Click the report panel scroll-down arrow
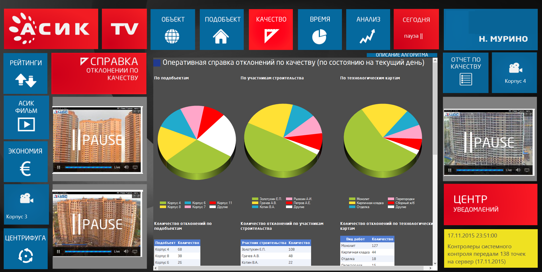Viewport: 542px width, 272px height. tap(435, 263)
